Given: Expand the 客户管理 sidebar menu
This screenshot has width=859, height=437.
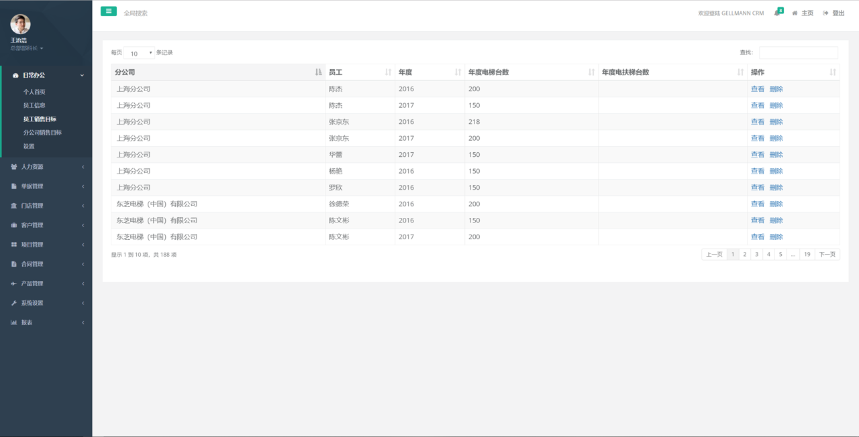Looking at the screenshot, I should (46, 225).
